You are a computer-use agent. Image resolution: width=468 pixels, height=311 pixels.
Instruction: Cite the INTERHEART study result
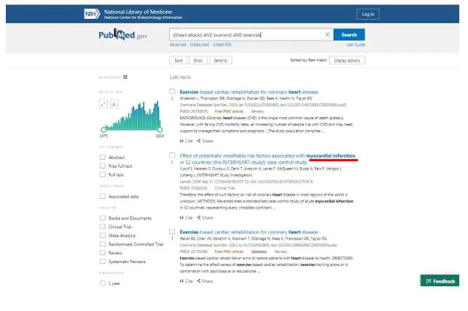pos(186,218)
